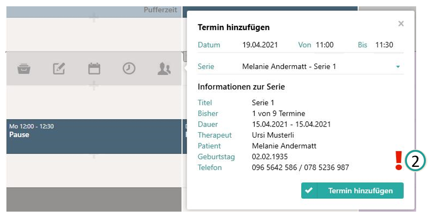Click the Bis time field 11:30

(384, 45)
